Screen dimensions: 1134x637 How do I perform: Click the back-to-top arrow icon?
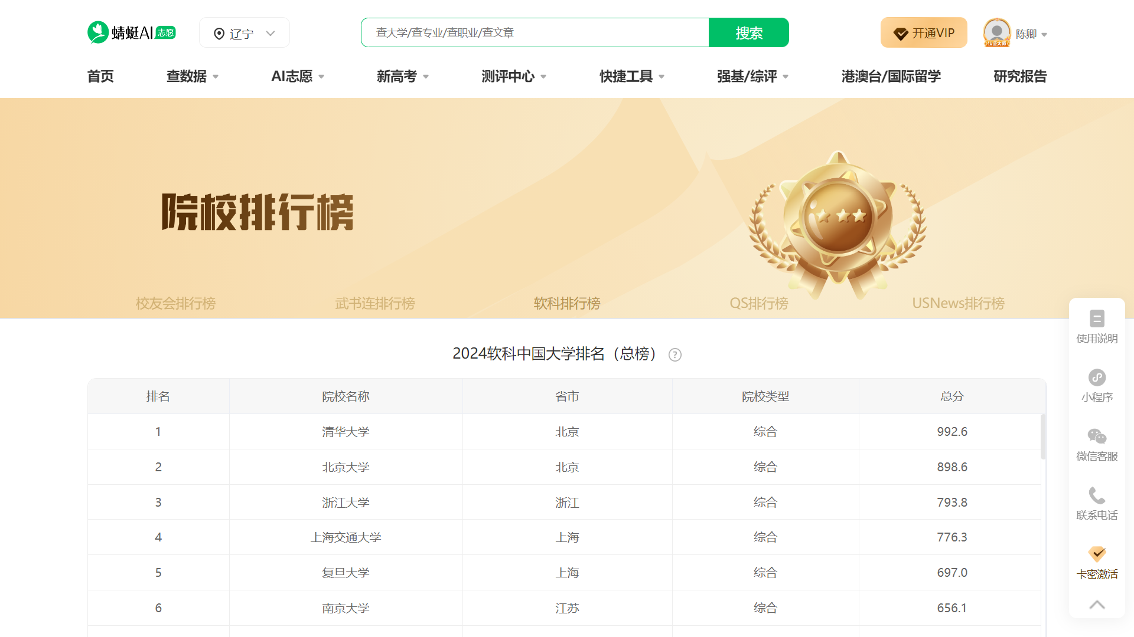(x=1097, y=605)
